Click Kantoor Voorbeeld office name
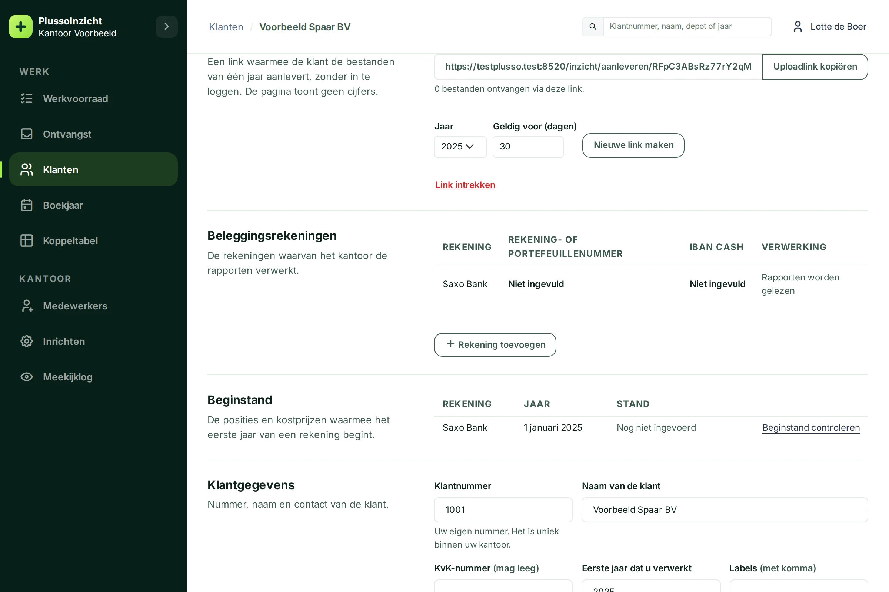Screen dimensions: 889x592 (x=77, y=33)
